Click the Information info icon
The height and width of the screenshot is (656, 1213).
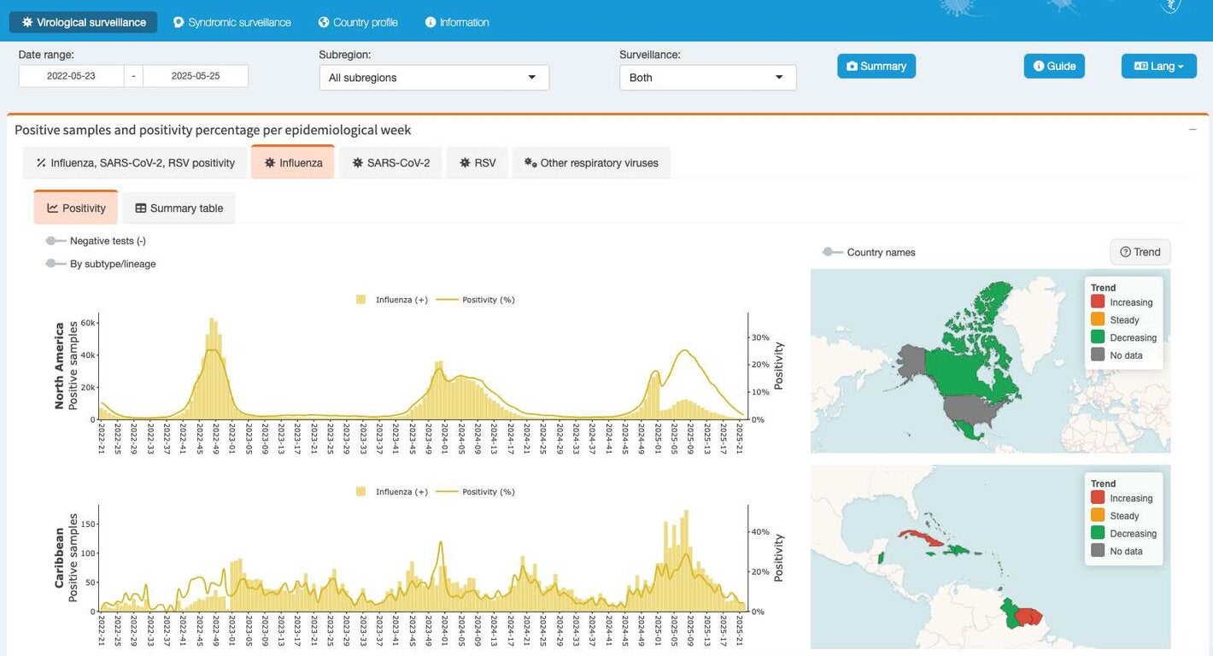tap(431, 22)
